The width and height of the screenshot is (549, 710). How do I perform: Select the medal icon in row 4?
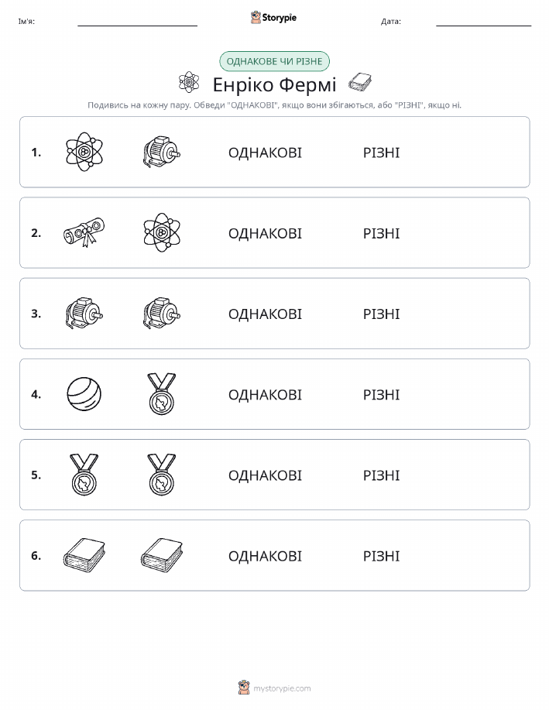(x=162, y=394)
